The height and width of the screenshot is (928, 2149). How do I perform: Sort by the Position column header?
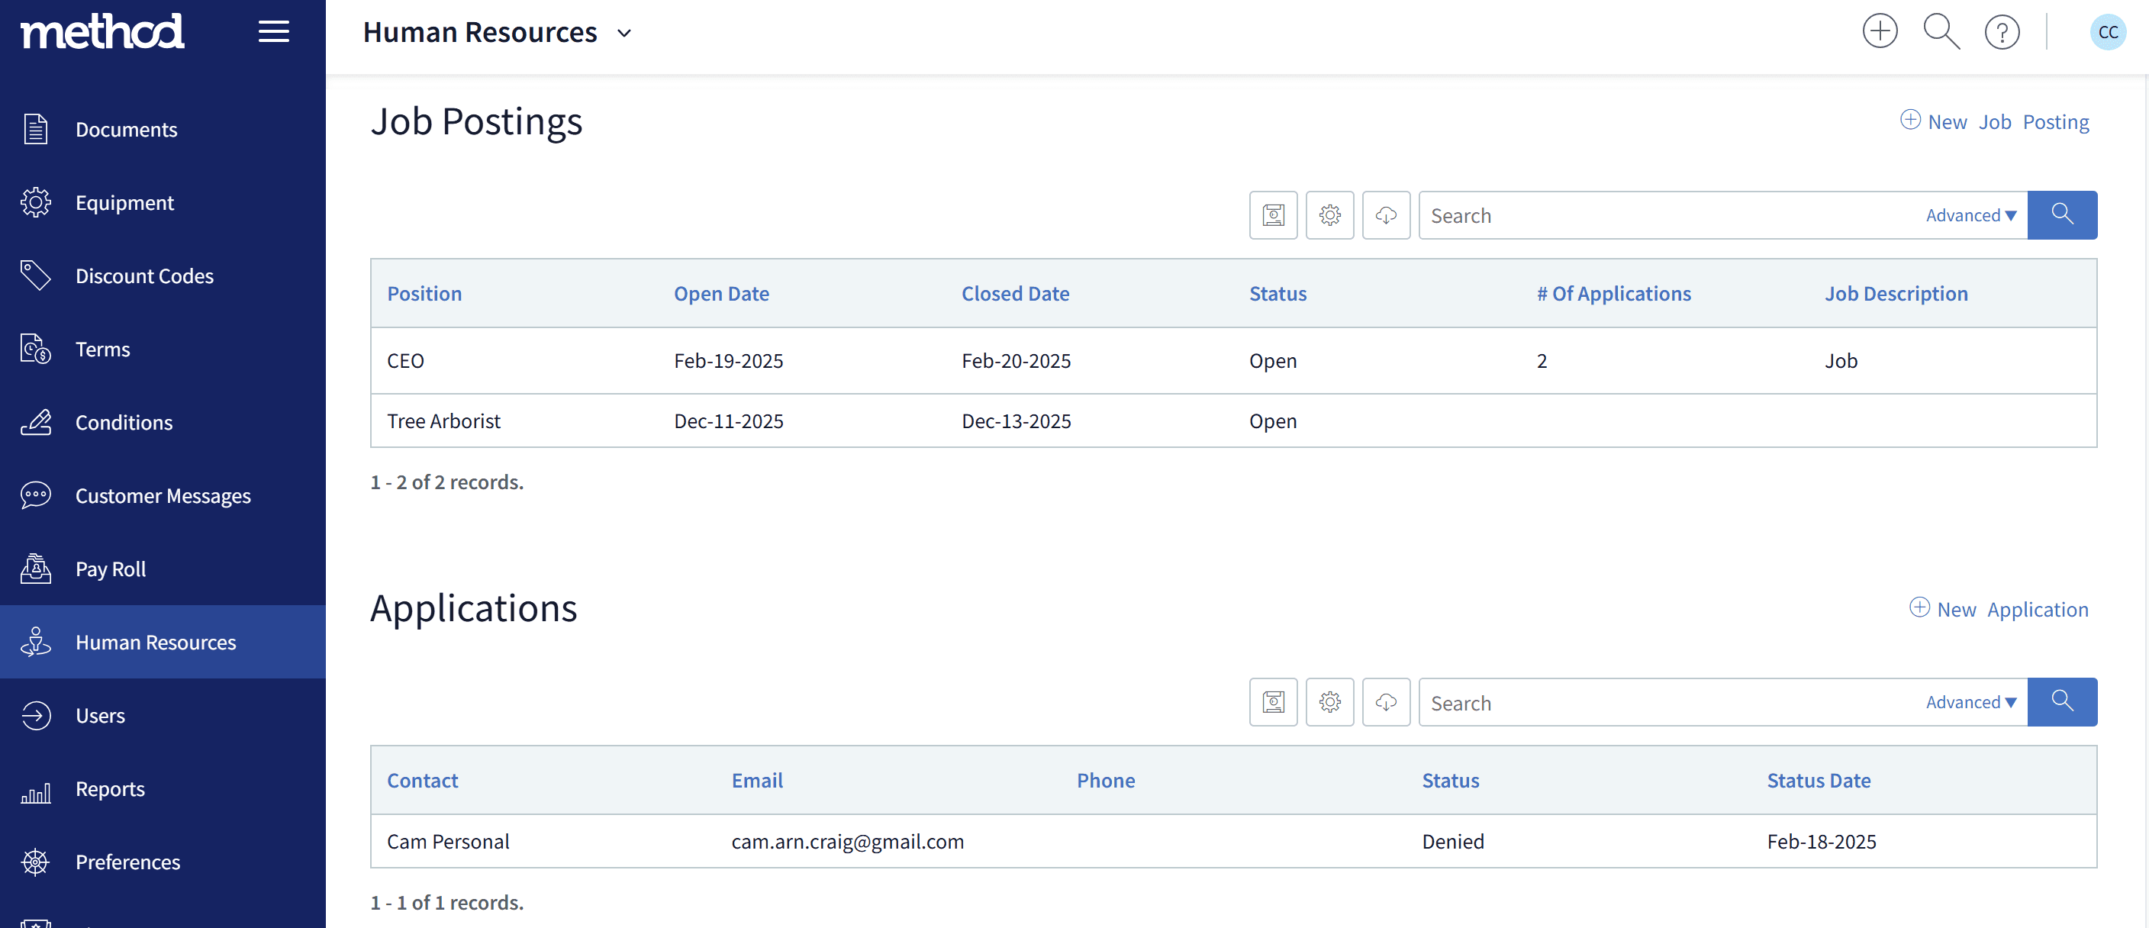424,293
